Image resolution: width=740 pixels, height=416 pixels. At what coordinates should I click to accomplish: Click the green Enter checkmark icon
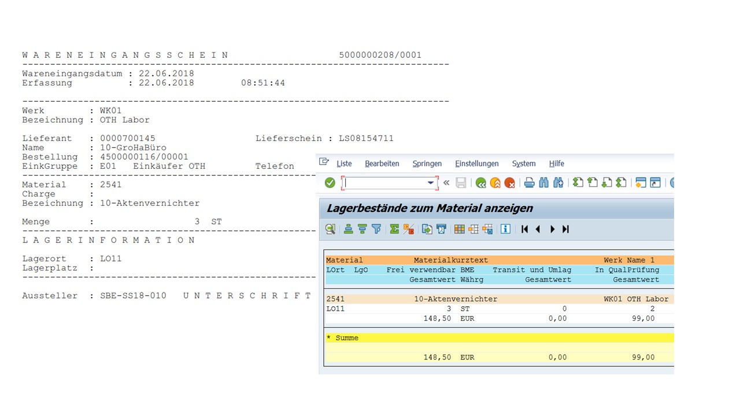(x=330, y=183)
